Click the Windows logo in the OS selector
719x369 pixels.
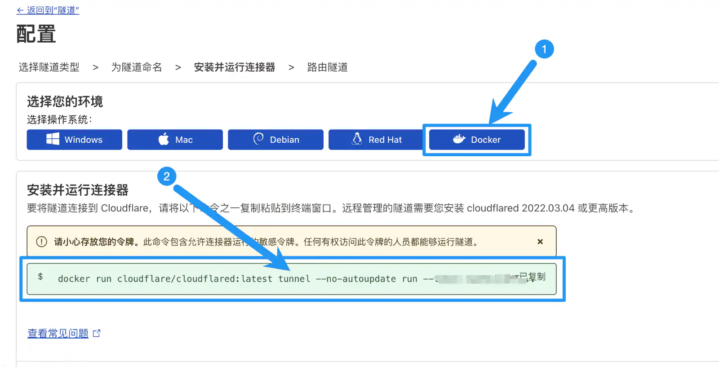53,139
